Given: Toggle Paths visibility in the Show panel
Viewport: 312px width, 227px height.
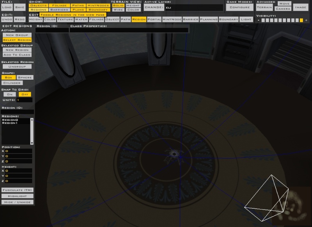Looking at the screenshot, I should click(78, 5).
